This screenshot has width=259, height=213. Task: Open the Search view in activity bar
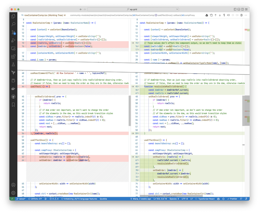pyautogui.click(x=13, y=24)
